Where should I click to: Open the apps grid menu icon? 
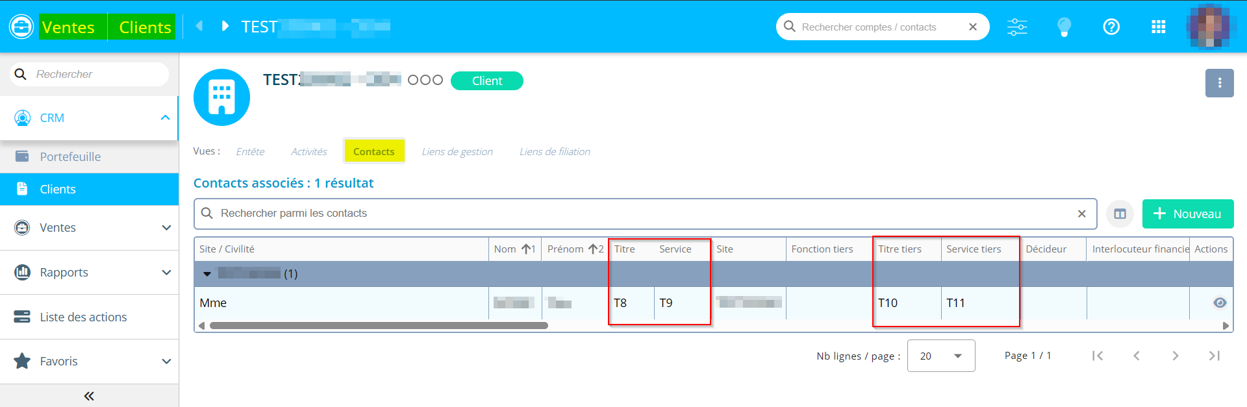coord(1158,27)
